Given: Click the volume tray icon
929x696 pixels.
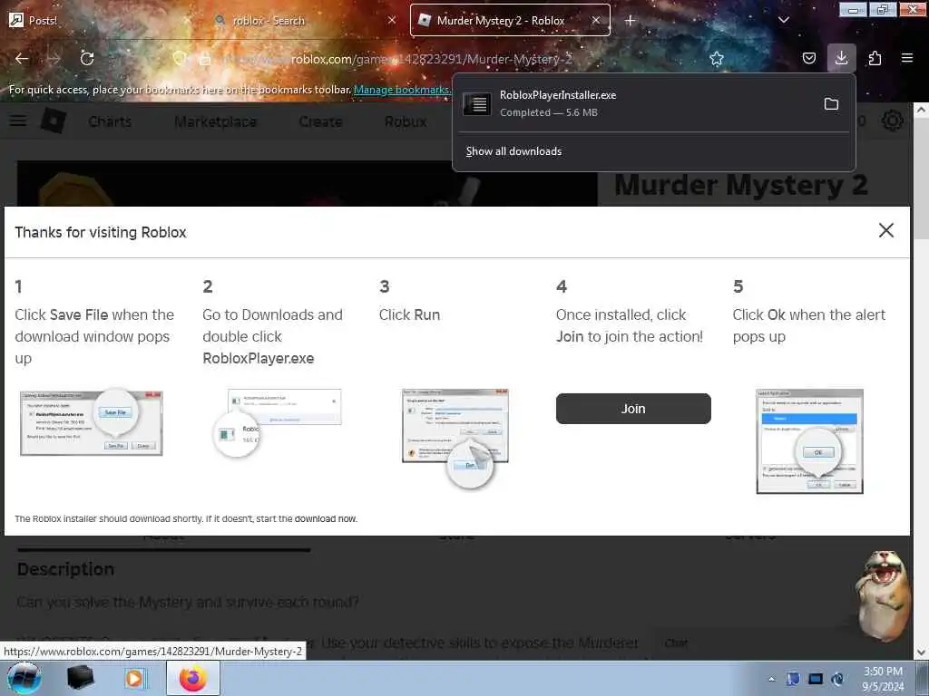Looking at the screenshot, I should (837, 679).
